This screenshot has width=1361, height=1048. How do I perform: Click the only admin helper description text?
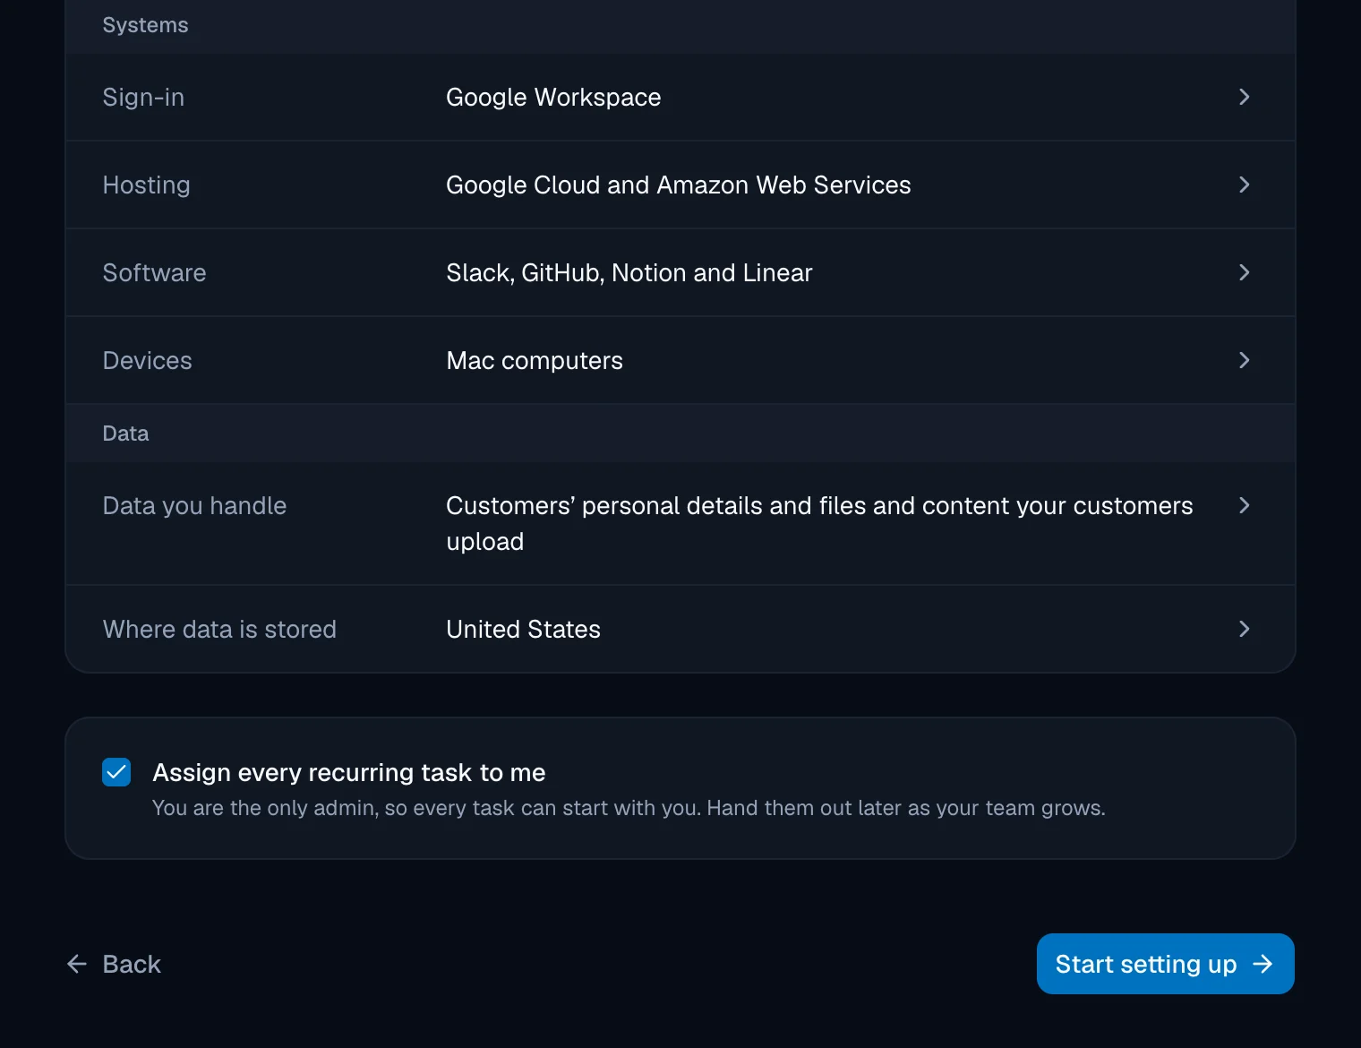[x=629, y=808]
